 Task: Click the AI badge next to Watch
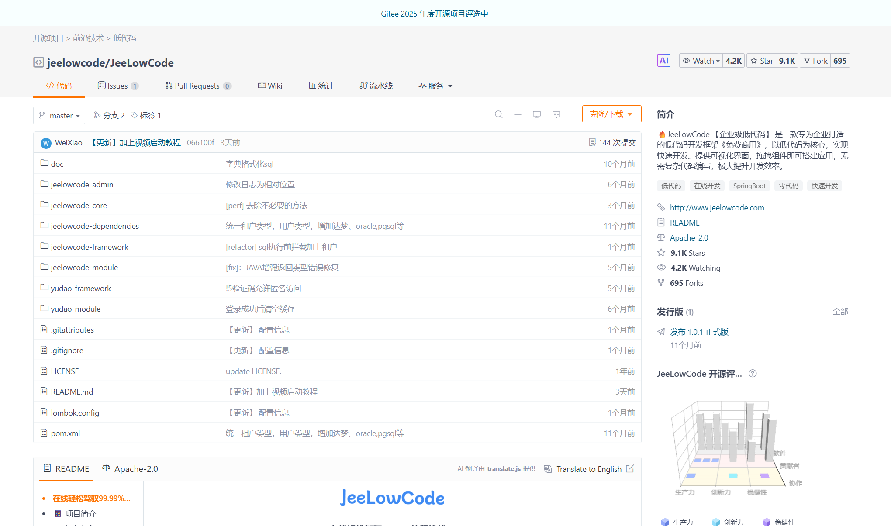point(663,60)
